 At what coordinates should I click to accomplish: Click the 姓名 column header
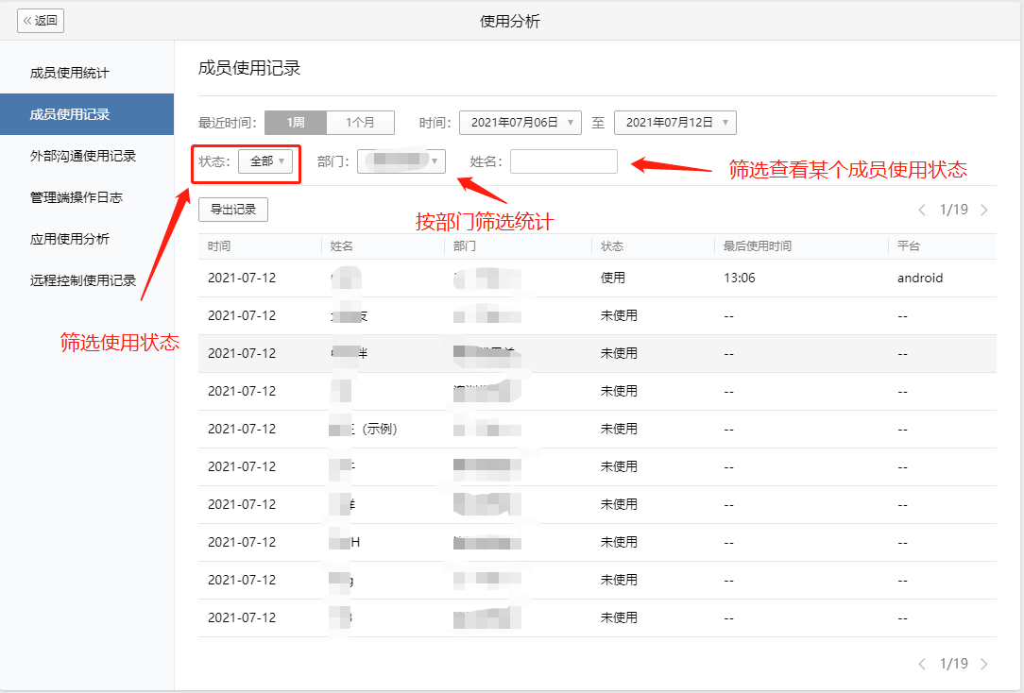tap(342, 246)
